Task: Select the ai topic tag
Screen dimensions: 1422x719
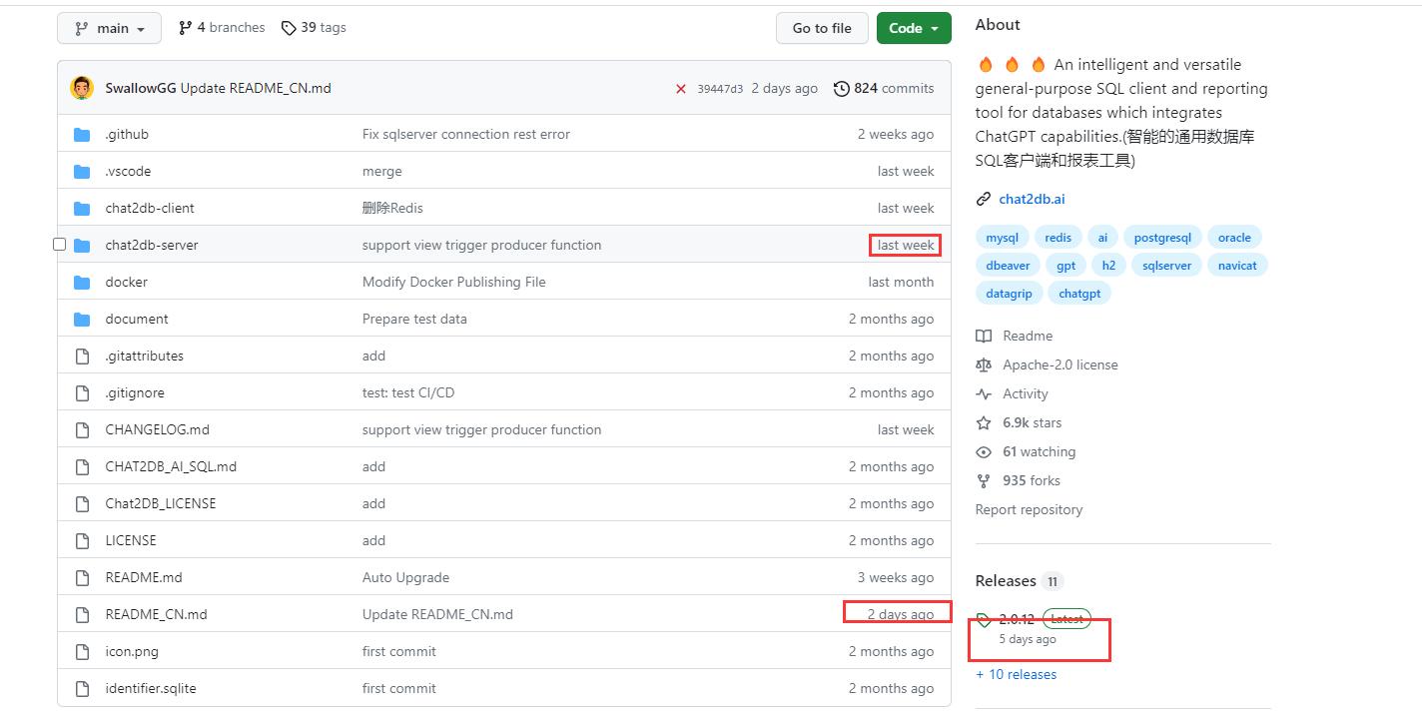Action: pyautogui.click(x=1102, y=238)
